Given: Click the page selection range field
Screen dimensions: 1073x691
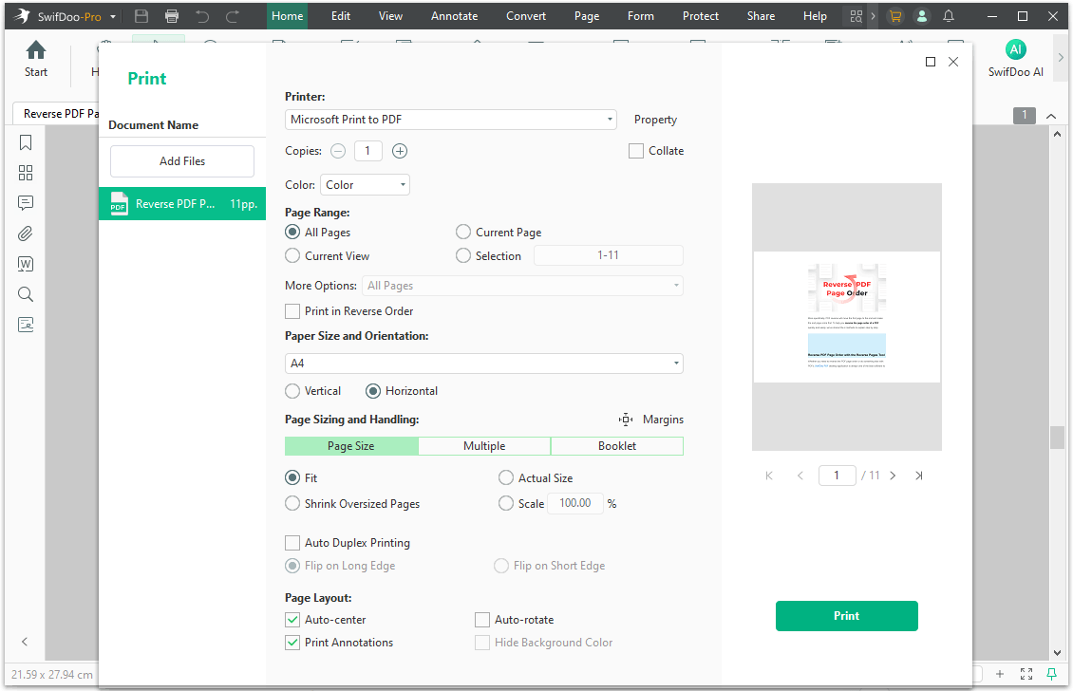Looking at the screenshot, I should click(x=609, y=255).
